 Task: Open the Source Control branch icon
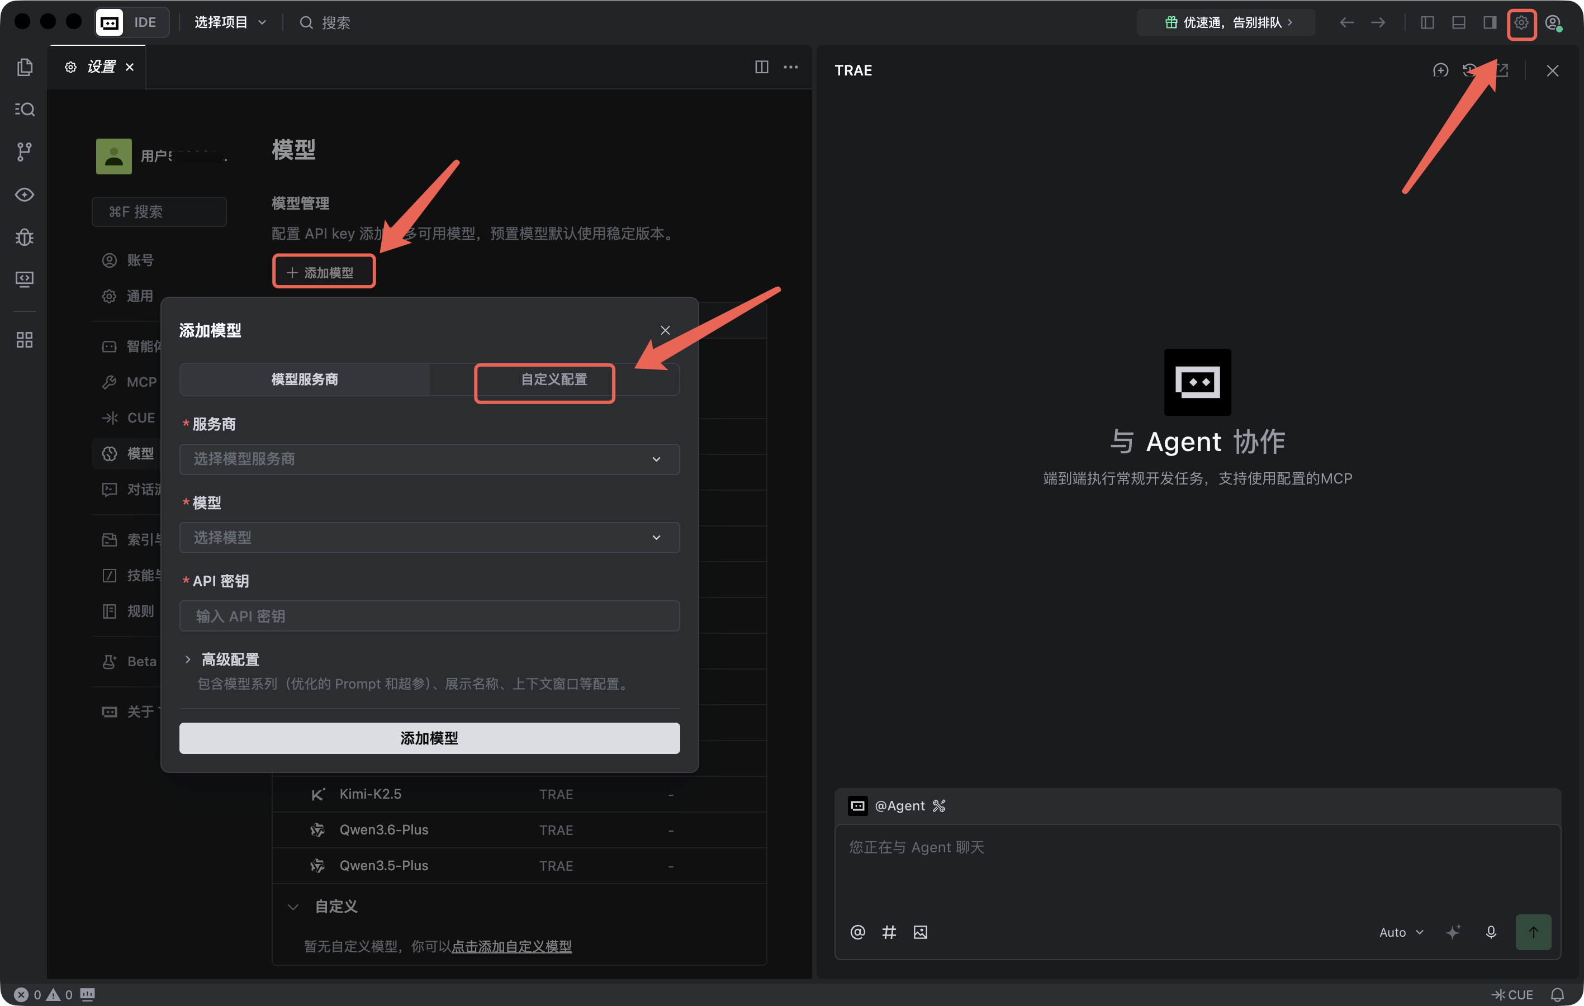coord(25,152)
